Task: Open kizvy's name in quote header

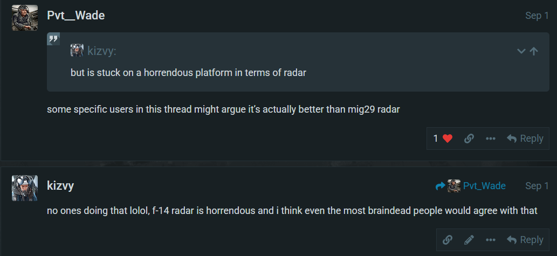Action: (x=101, y=51)
